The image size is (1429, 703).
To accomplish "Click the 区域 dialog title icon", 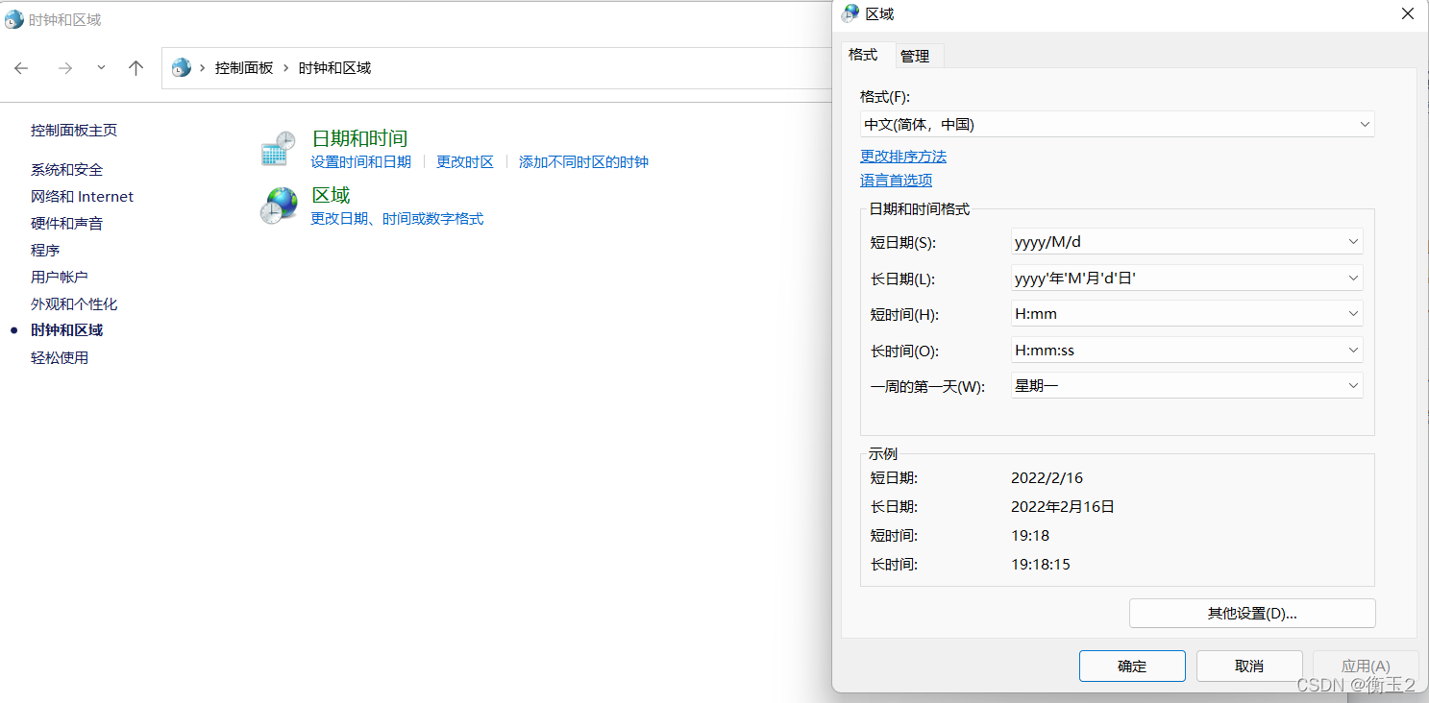I will pos(850,13).
